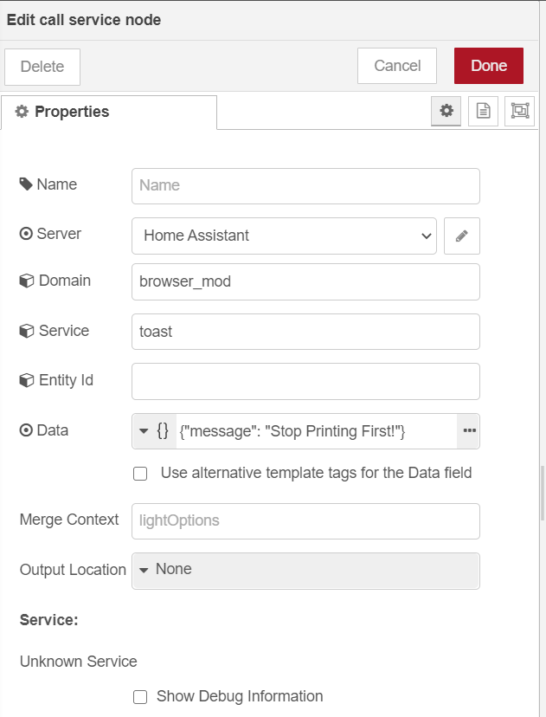Click the cube icon next to Entity Id
546x717 pixels.
27,380
